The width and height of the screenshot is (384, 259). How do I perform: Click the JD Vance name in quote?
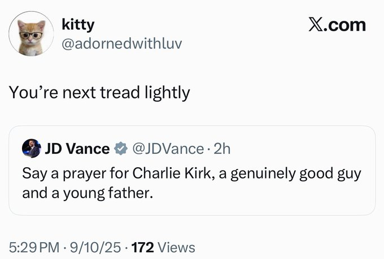pos(77,149)
